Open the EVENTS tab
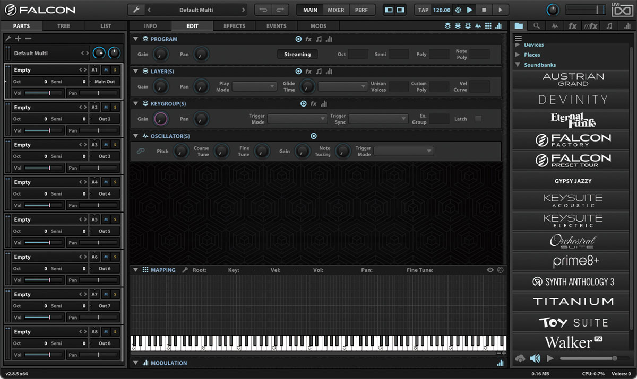637x379 pixels. [x=277, y=25]
